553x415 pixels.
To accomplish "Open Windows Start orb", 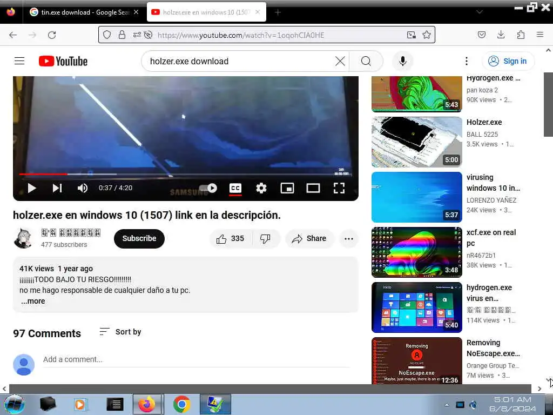I will point(15,404).
